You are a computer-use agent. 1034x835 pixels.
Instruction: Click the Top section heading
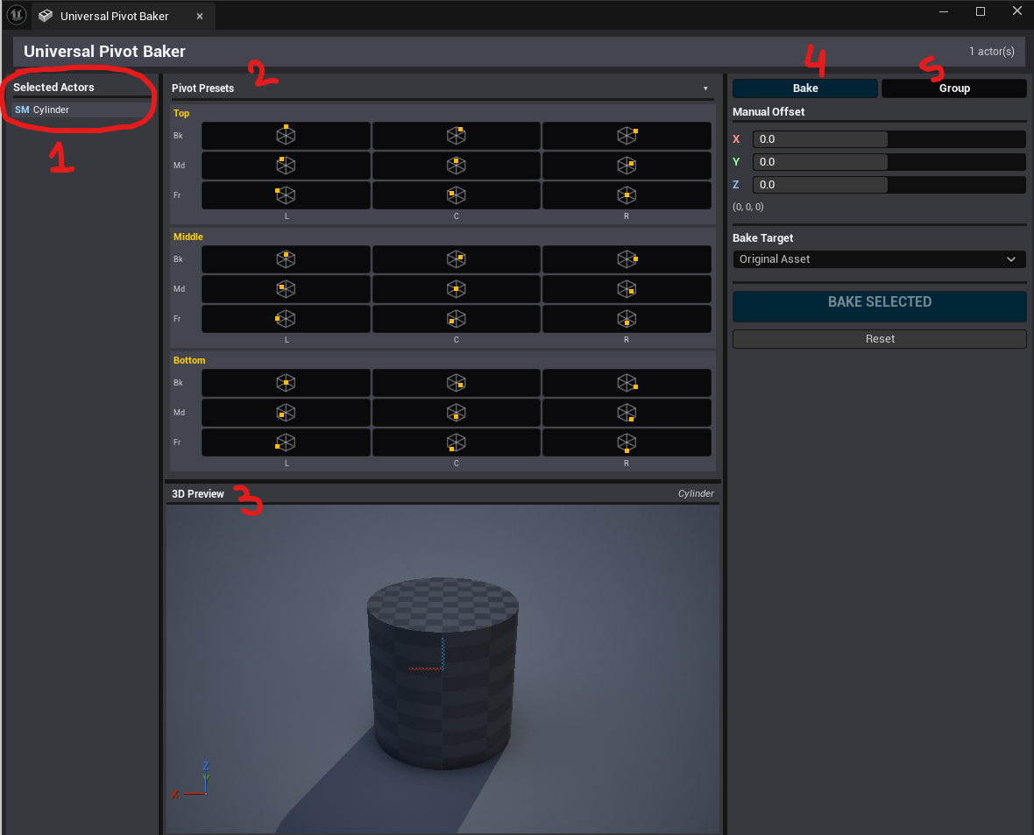pos(181,113)
